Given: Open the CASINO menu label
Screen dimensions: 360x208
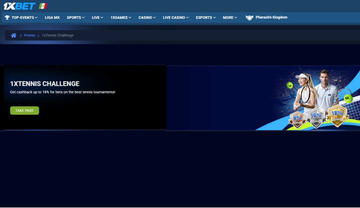Looking at the screenshot, I should tap(145, 17).
